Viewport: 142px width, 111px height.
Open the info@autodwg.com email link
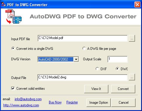coord(28,99)
